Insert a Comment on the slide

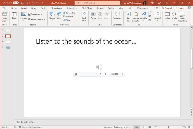(117, 16)
